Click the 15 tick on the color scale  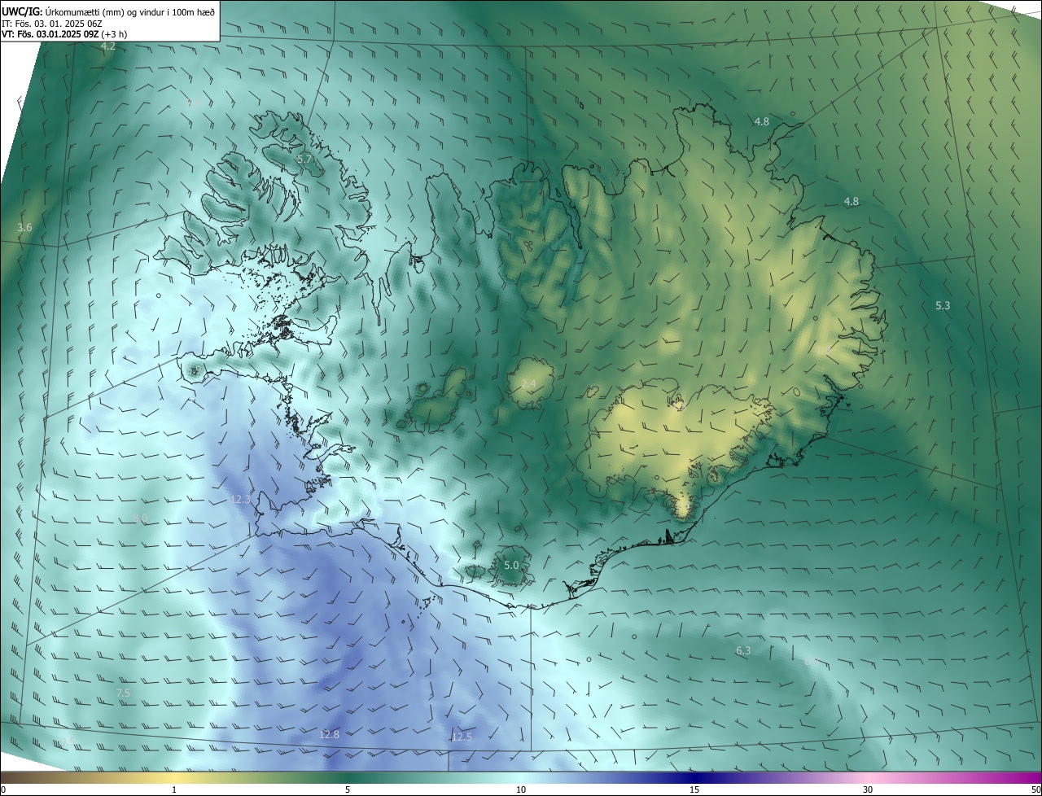pos(694,789)
